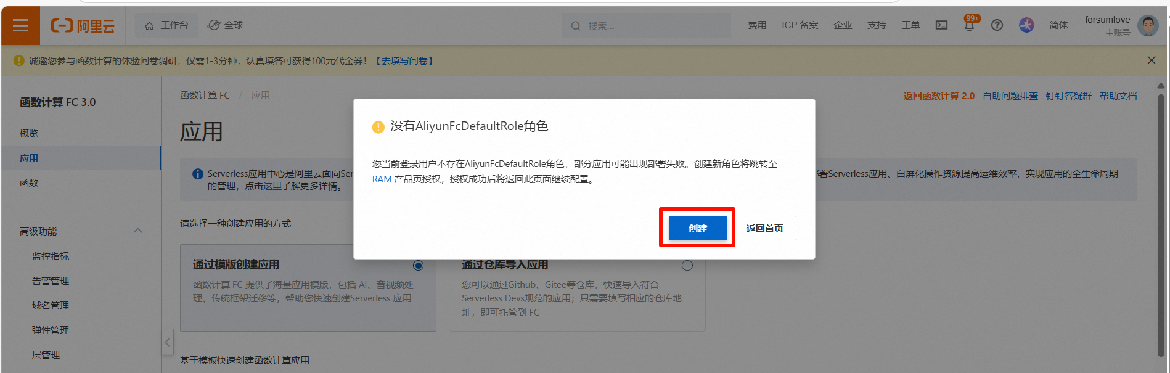Click the search input field
This screenshot has height=373, width=1170.
645,26
